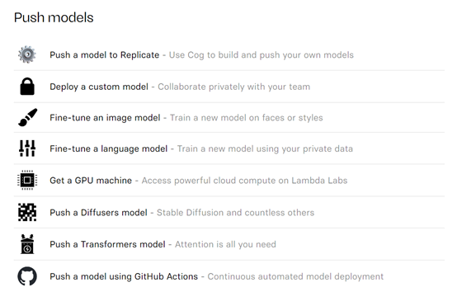Open "Push a model using GitHub Actions"
The width and height of the screenshot is (457, 306).
(x=124, y=276)
